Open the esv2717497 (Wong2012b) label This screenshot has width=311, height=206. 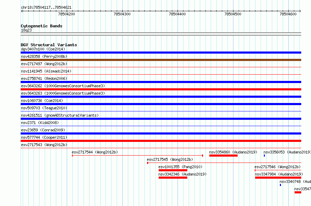pyautogui.click(x=44, y=64)
